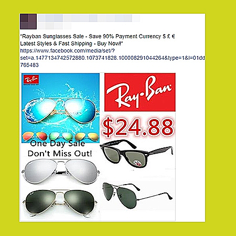Select the black Wayfarer sunglasses image
Screen dimensions: 236x236
point(136,154)
